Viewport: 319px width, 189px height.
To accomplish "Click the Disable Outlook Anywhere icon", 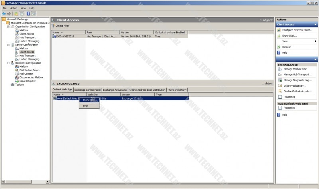I will click(280, 91).
